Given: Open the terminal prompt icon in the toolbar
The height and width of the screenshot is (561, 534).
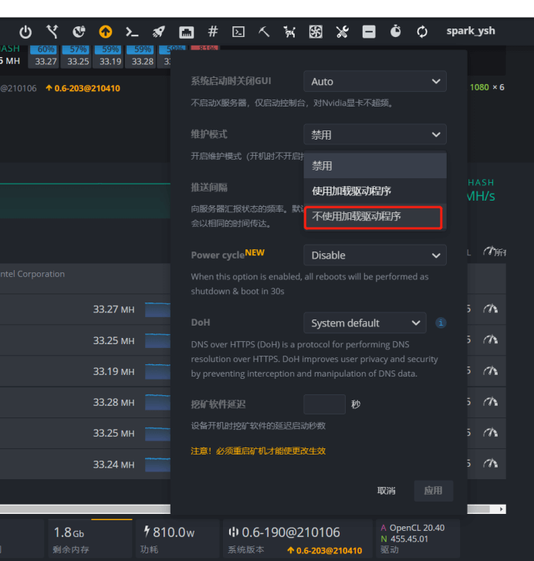Looking at the screenshot, I should click(x=132, y=32).
